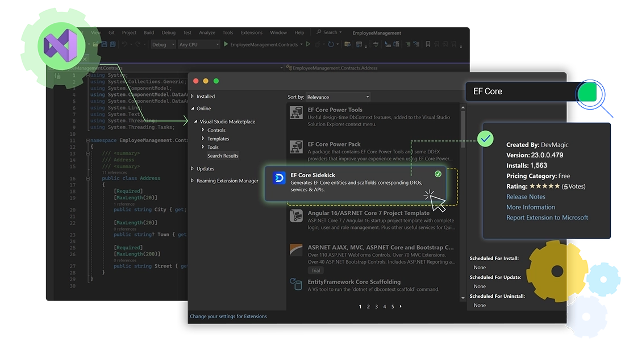
Task: Open the Project menu
Action: pos(129,32)
